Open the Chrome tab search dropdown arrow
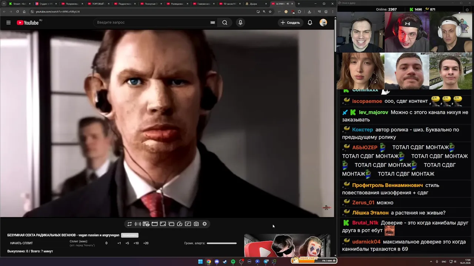Image resolution: width=474 pixels, height=266 pixels. [4, 4]
